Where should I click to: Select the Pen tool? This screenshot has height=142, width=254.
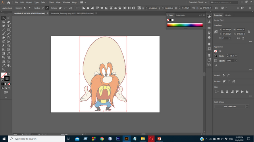click(x=8, y=22)
